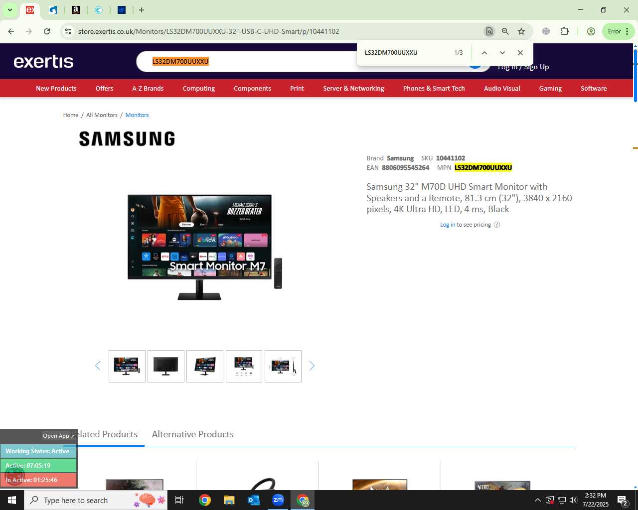
Task: Open Software menu
Action: 594,88
